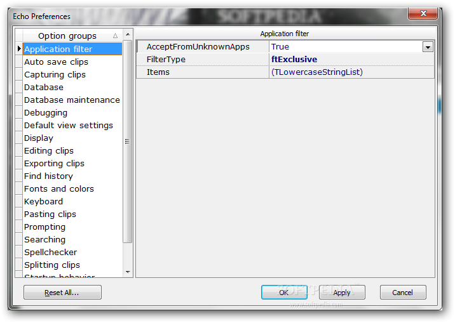Choose the Keyboard option group

point(72,202)
